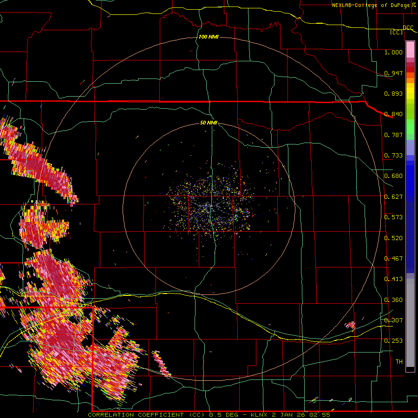The height and width of the screenshot is (418, 418).
Task: Click the 0.680 scale value
Action: point(393,176)
